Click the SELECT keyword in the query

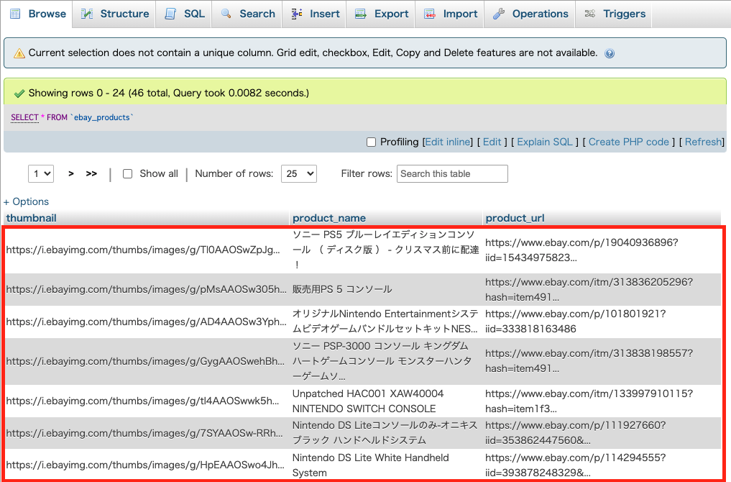(24, 117)
